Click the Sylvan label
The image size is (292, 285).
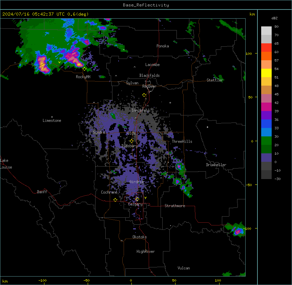click(132, 83)
